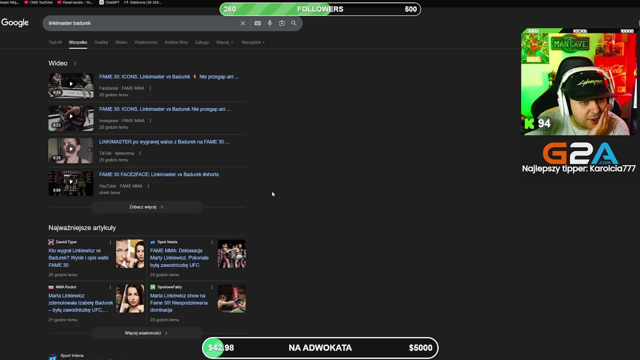Click the NA ADWOKATA donation progress bar
This screenshot has height=360, width=640.
click(x=320, y=348)
